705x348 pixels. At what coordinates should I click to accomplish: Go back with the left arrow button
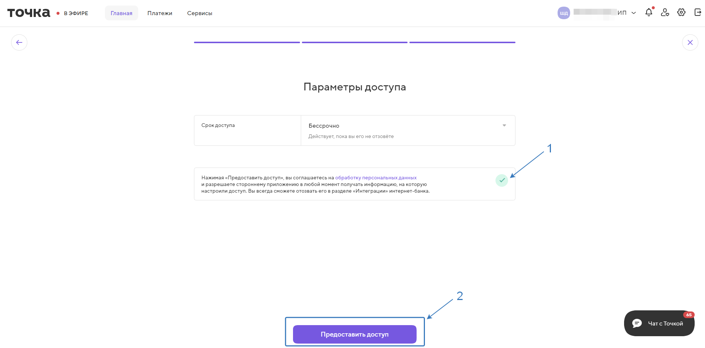pyautogui.click(x=19, y=42)
